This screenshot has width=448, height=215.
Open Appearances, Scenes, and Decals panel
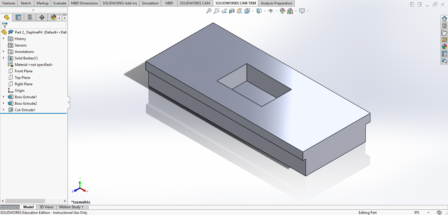pyautogui.click(x=444, y=47)
